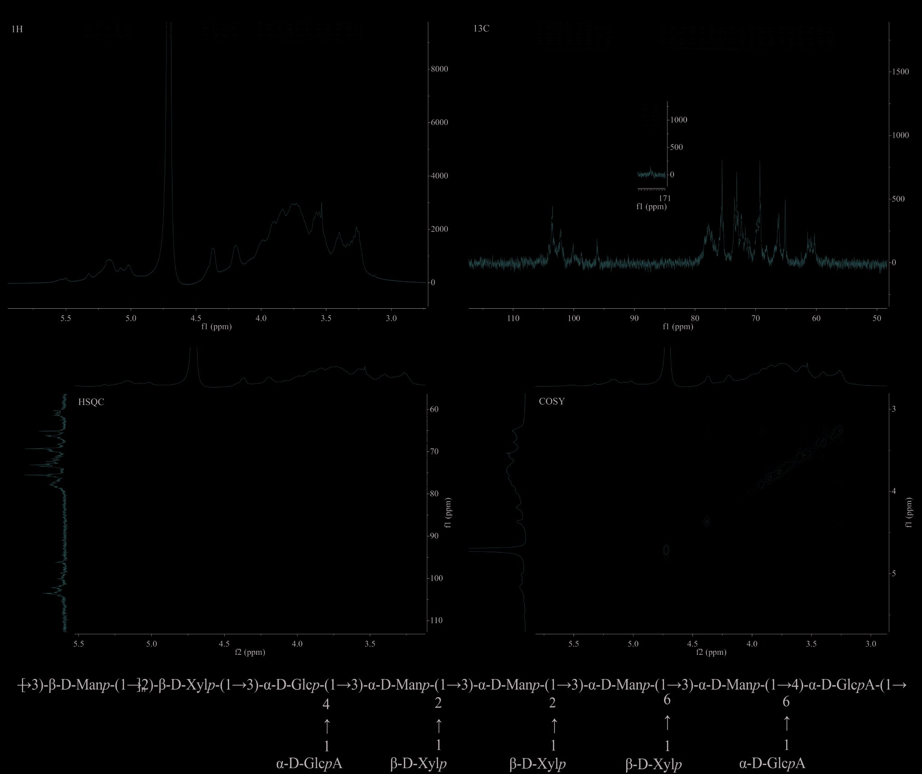Select the 110 tick on HSQC f1 axis
922x774 pixels.
pos(436,621)
